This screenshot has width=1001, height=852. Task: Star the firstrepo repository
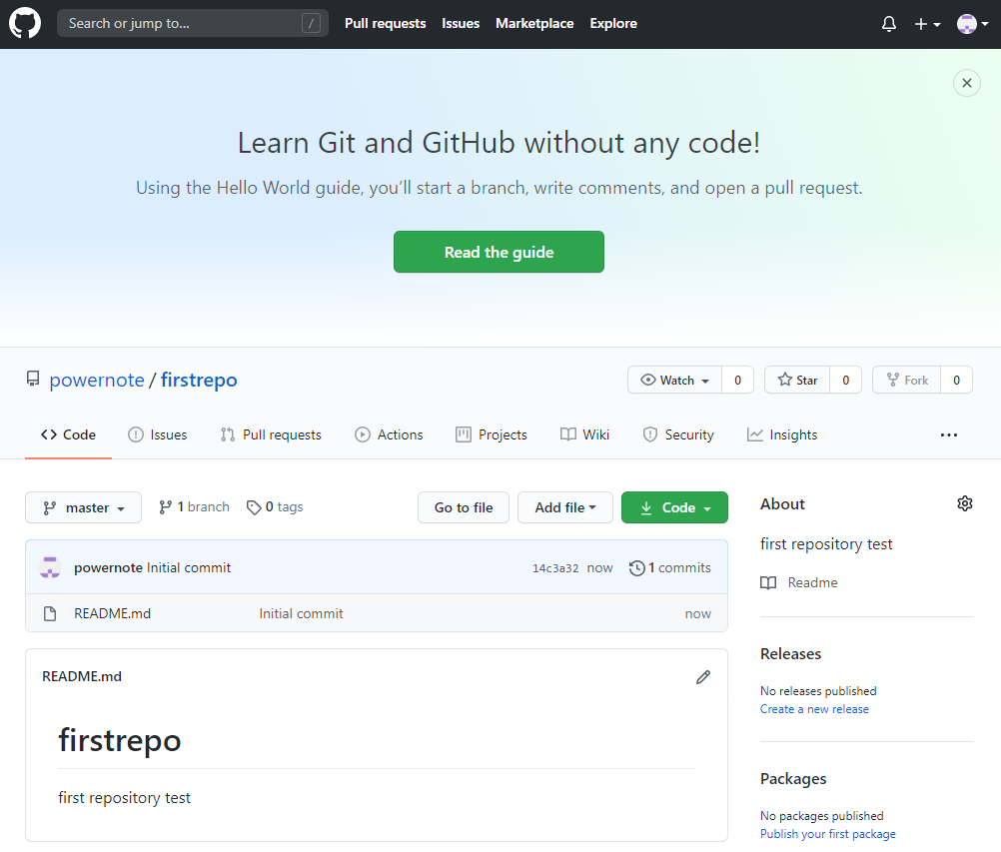(x=797, y=380)
